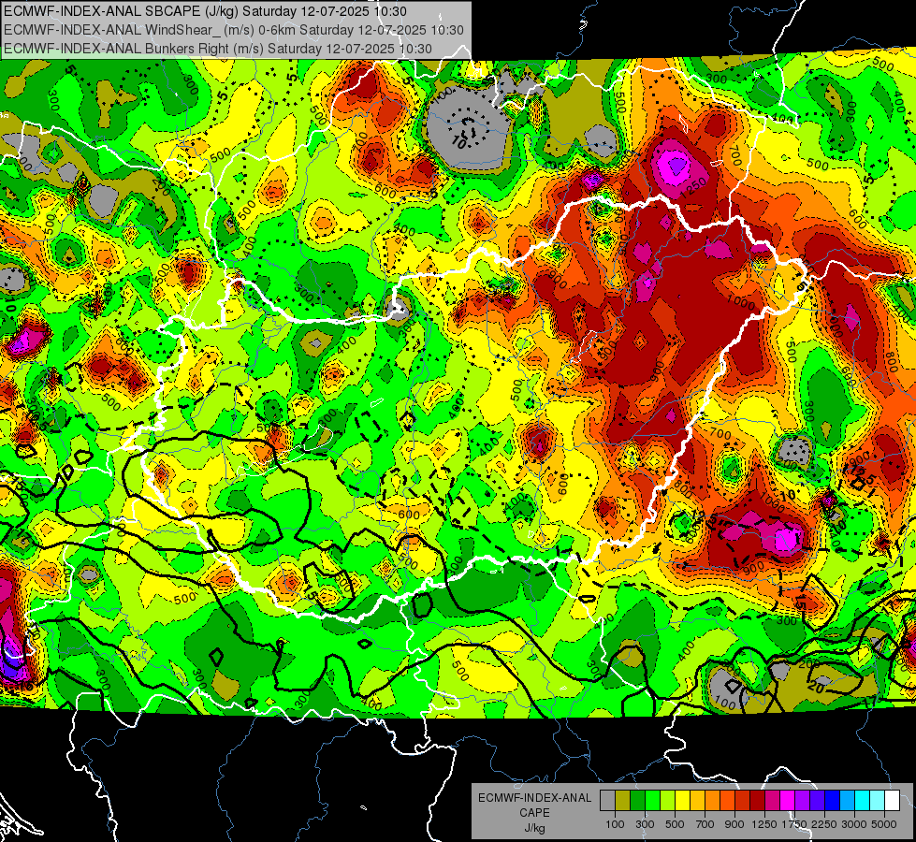Click the dark maroon legend swatch
The height and width of the screenshot is (842, 916).
(x=757, y=800)
